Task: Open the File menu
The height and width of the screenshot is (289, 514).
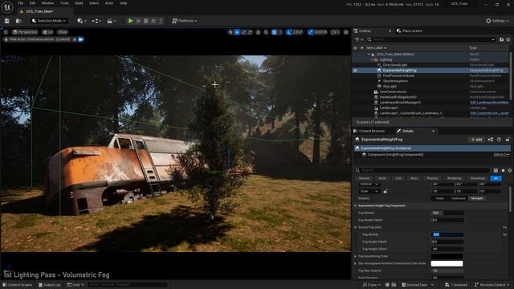Action: click(20, 3)
